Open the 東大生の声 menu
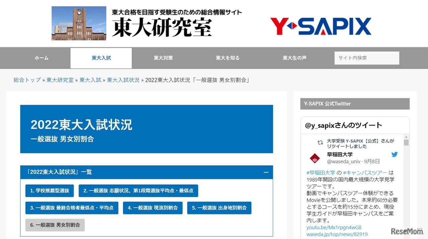Image resolution: width=428 pixels, height=239 pixels. click(x=294, y=58)
